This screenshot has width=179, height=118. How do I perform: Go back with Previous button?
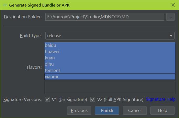79,110
